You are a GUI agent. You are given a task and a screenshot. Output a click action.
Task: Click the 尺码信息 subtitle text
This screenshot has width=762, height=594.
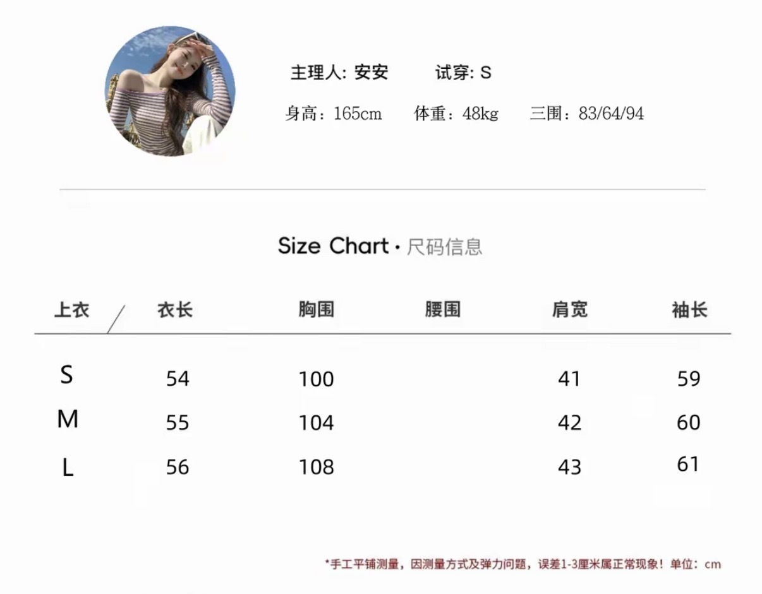click(x=444, y=247)
